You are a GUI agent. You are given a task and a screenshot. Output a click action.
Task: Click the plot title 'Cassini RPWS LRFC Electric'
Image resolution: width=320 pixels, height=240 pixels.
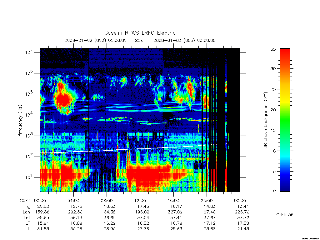click(x=140, y=33)
